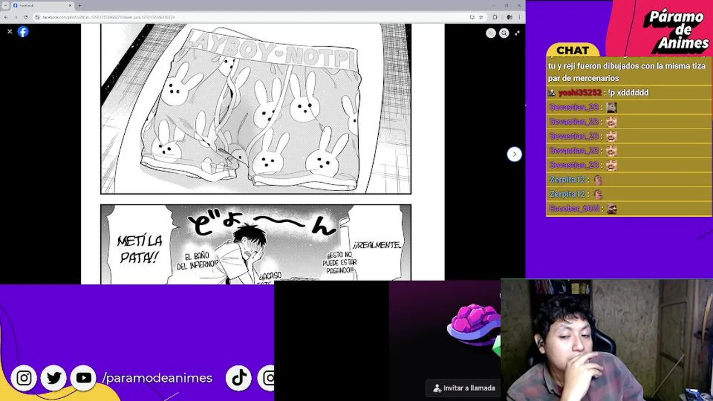Open the tab search dropdown in Chrome

(x=6, y=6)
